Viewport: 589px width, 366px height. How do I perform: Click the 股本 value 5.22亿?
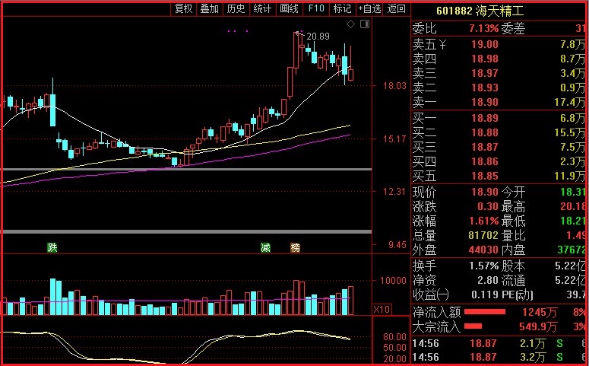pyautogui.click(x=570, y=266)
